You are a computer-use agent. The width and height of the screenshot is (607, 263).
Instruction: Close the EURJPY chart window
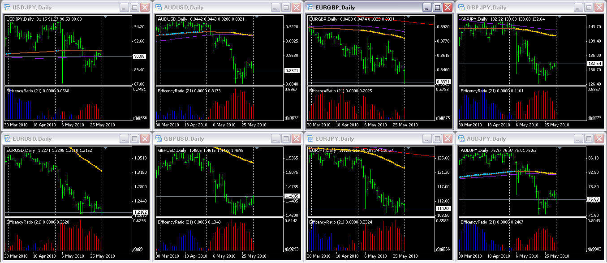(x=448, y=139)
